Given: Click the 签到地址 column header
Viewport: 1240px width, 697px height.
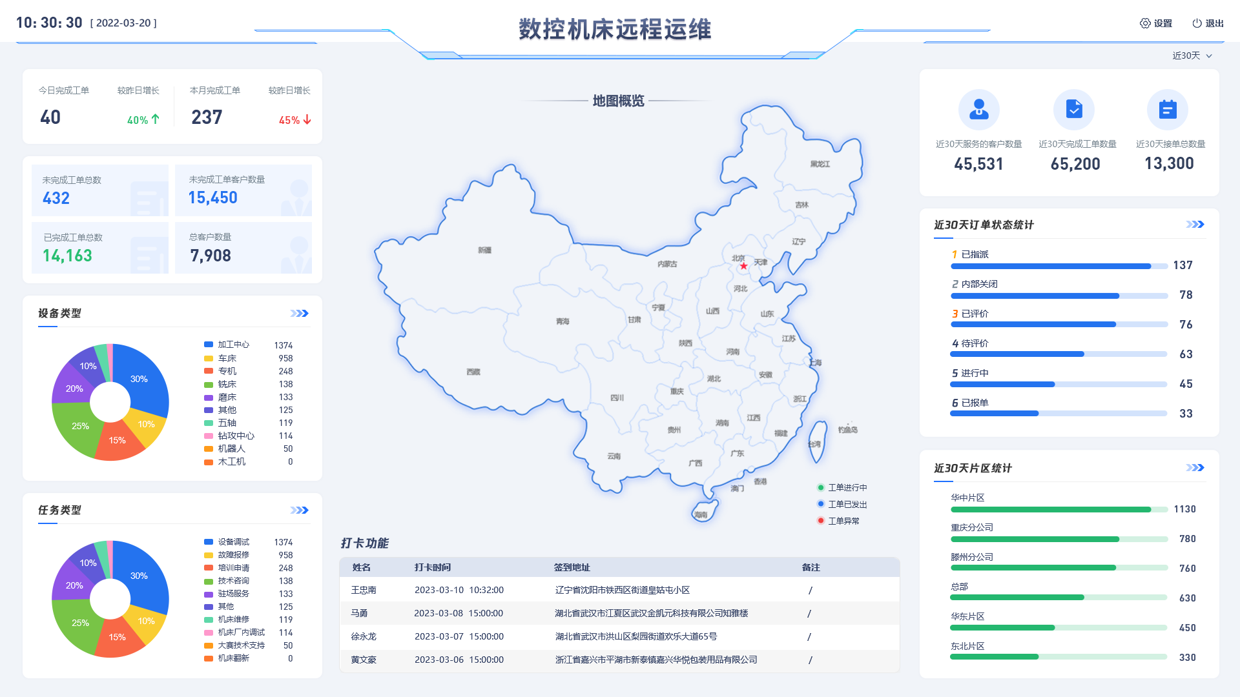Looking at the screenshot, I should (572, 568).
